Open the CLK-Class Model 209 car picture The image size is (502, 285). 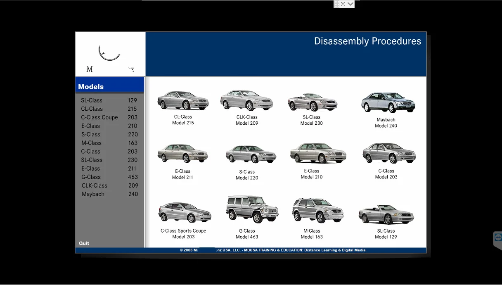pyautogui.click(x=247, y=100)
